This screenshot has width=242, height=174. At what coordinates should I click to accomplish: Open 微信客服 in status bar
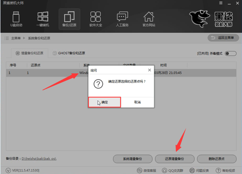tap(146, 170)
